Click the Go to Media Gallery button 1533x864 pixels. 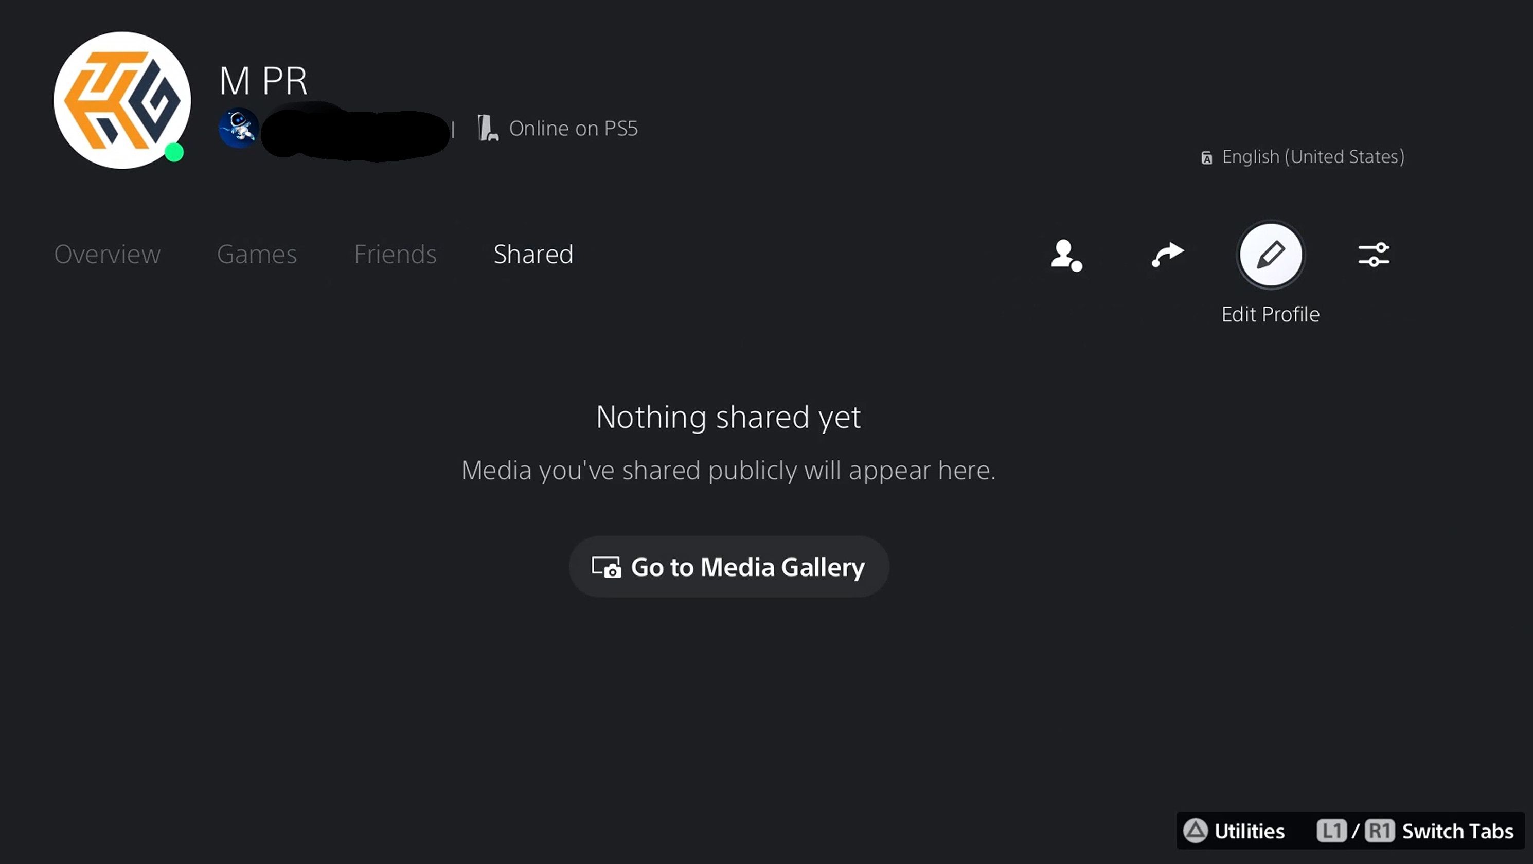click(x=728, y=567)
